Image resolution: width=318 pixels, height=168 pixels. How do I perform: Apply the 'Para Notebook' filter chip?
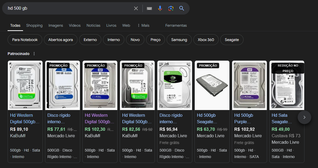click(x=25, y=40)
